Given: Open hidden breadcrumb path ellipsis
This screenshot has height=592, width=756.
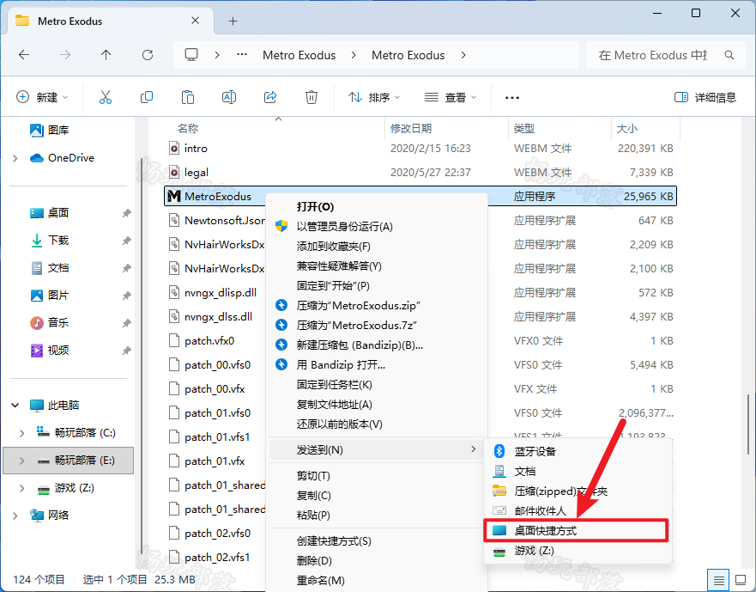Looking at the screenshot, I should [242, 55].
